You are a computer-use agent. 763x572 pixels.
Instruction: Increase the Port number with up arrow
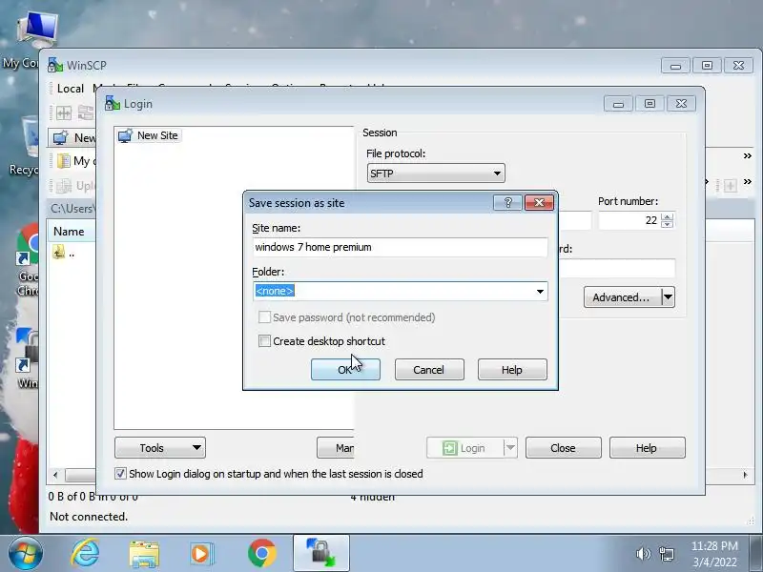pyautogui.click(x=667, y=216)
